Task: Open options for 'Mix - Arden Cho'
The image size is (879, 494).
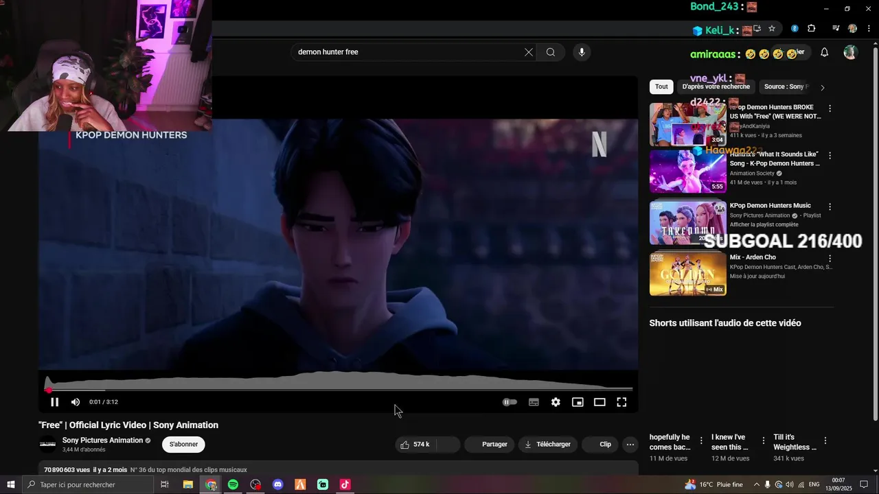Action: 830,259
